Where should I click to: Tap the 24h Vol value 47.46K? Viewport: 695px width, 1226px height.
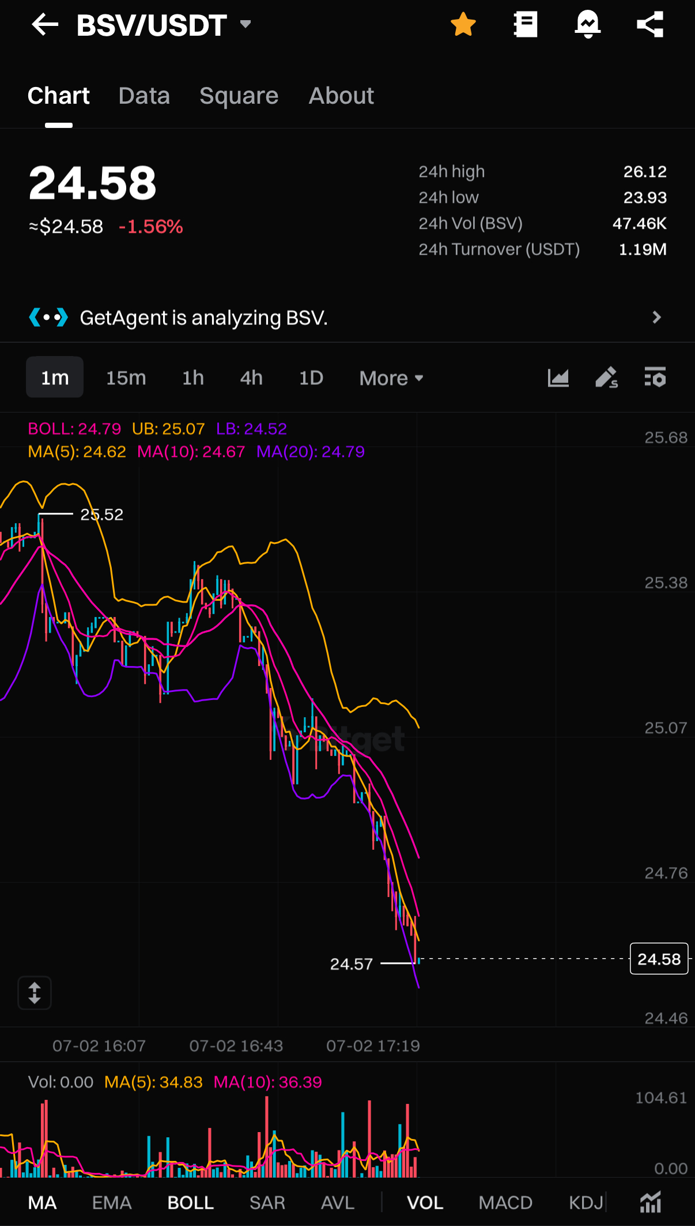(x=640, y=224)
